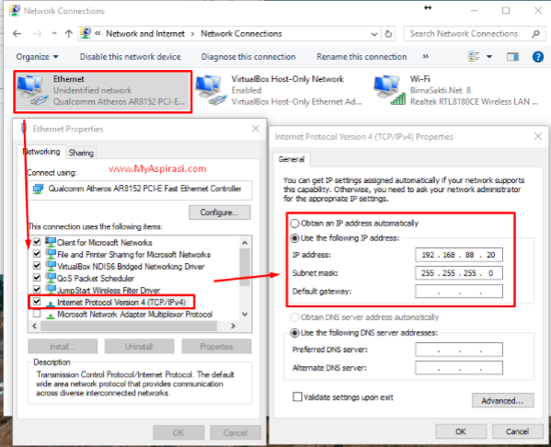Switch to the Sharing tab

[x=81, y=153]
